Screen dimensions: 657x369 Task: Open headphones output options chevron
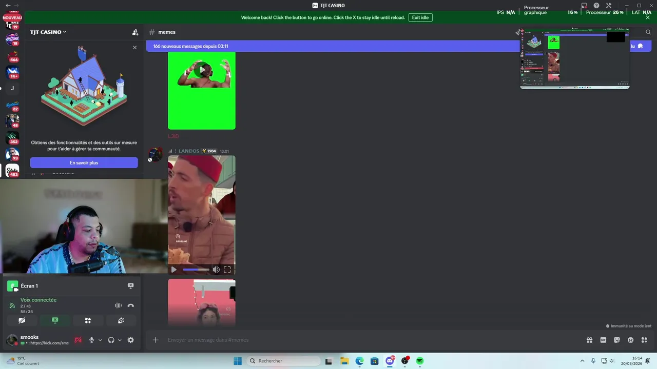click(120, 340)
